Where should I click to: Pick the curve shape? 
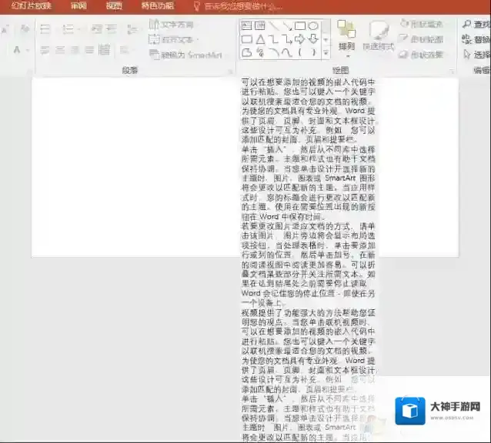click(x=287, y=52)
